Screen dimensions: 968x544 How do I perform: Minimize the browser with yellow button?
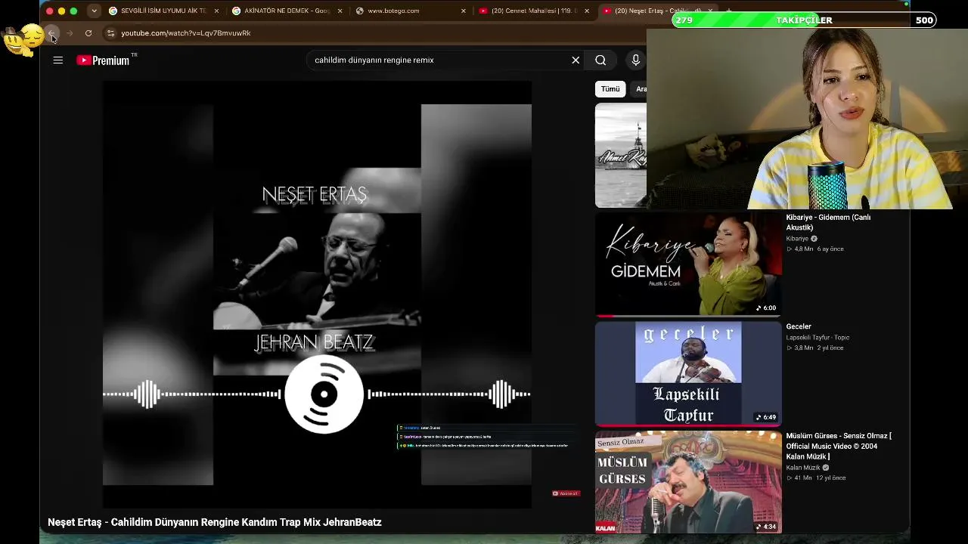[62, 11]
